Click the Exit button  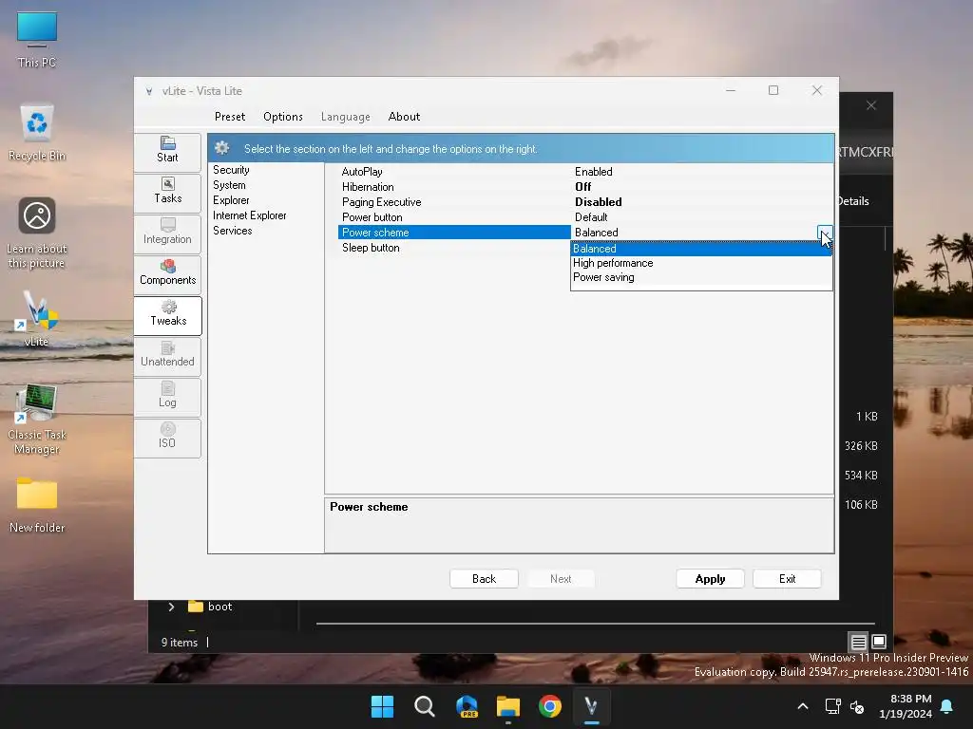[787, 579]
